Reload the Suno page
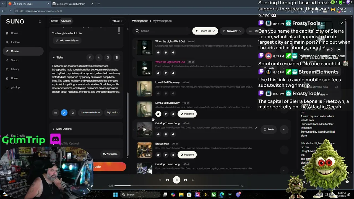The image size is (354, 199). tap(10, 11)
